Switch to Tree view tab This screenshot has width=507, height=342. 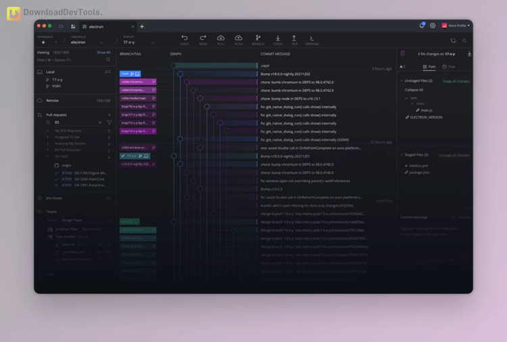pyautogui.click(x=449, y=67)
